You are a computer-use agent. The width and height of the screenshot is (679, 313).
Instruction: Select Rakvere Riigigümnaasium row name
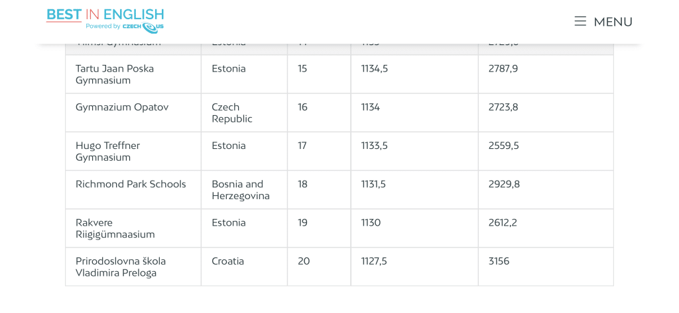pyautogui.click(x=115, y=229)
